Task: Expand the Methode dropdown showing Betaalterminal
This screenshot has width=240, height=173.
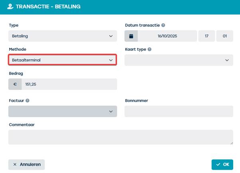Action: pyautogui.click(x=62, y=60)
